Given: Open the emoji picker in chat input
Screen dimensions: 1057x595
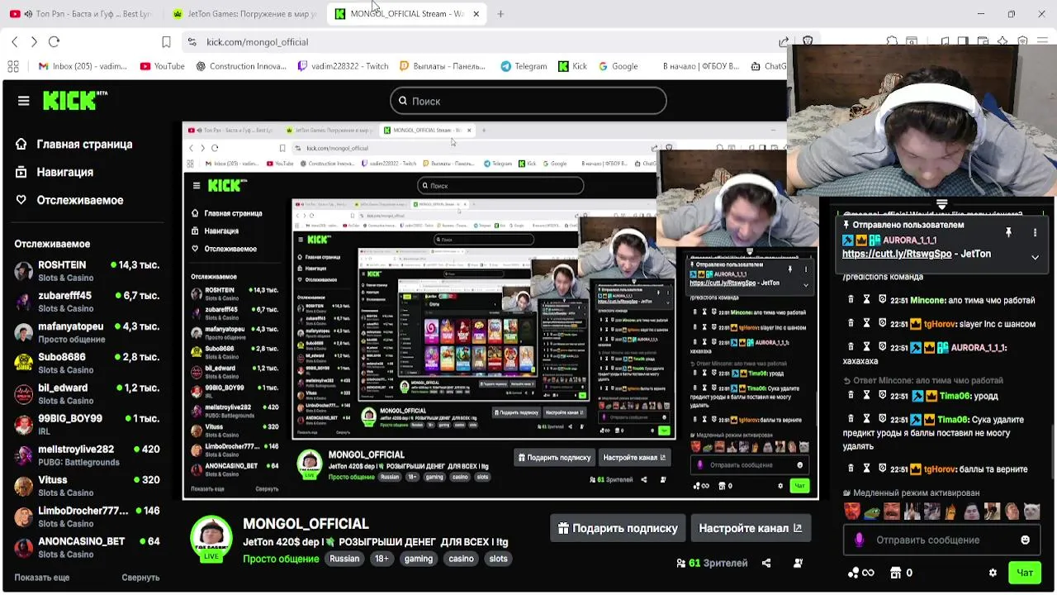Looking at the screenshot, I should pyautogui.click(x=1025, y=540).
